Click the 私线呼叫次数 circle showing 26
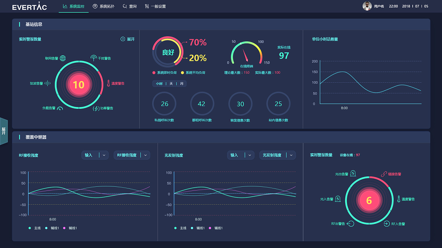The width and height of the screenshot is (442, 248). tap(164, 104)
